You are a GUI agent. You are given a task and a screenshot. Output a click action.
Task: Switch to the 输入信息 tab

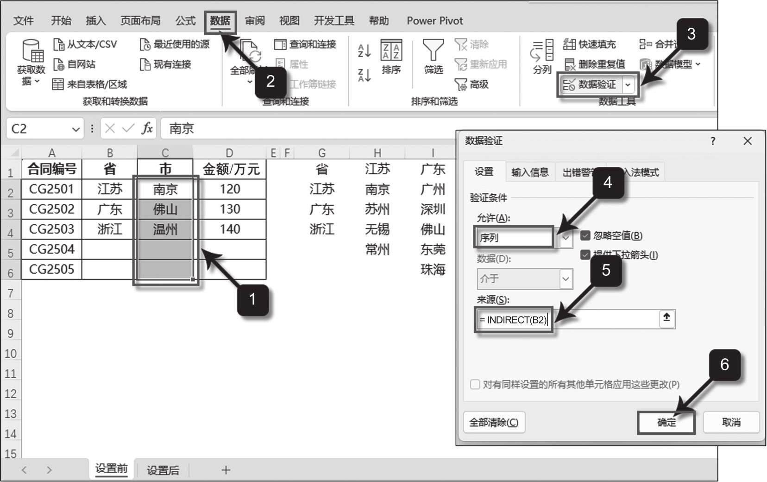pos(530,172)
